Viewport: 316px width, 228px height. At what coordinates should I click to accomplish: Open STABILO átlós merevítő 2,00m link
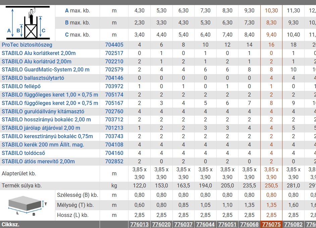(38, 161)
